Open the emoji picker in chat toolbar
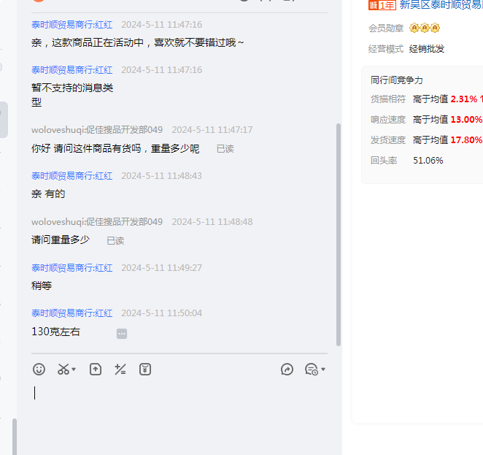 click(39, 370)
